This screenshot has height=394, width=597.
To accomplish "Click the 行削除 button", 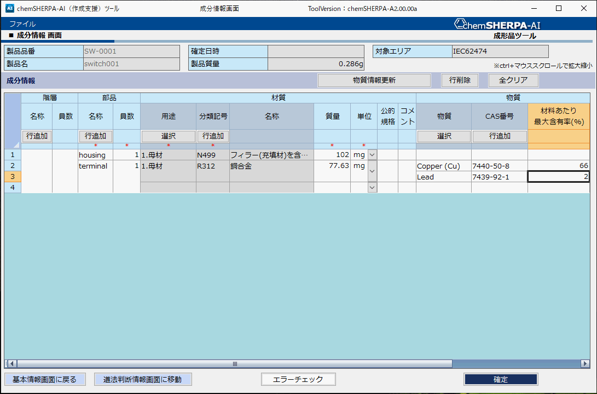I will click(x=460, y=80).
